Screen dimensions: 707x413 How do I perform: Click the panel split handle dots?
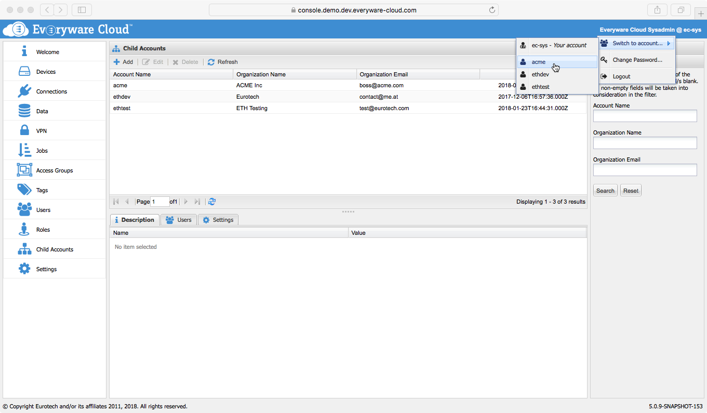tap(348, 211)
